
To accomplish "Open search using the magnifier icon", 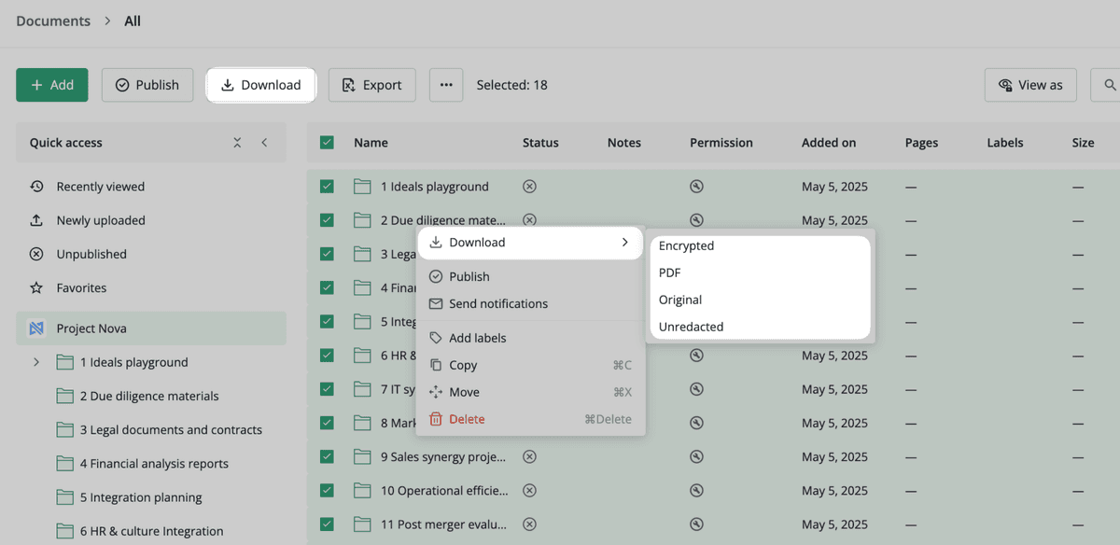I will click(1111, 85).
